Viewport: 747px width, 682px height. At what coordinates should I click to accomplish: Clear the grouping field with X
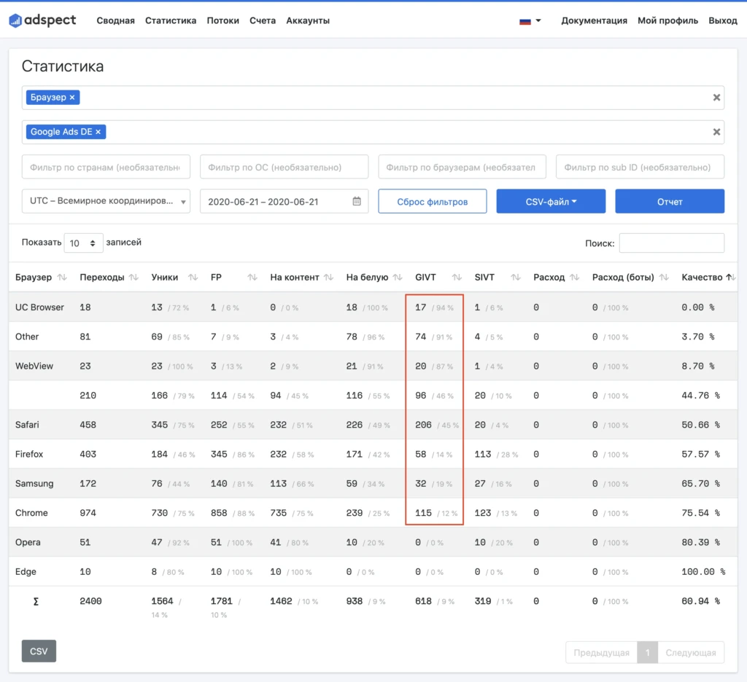[x=716, y=98]
